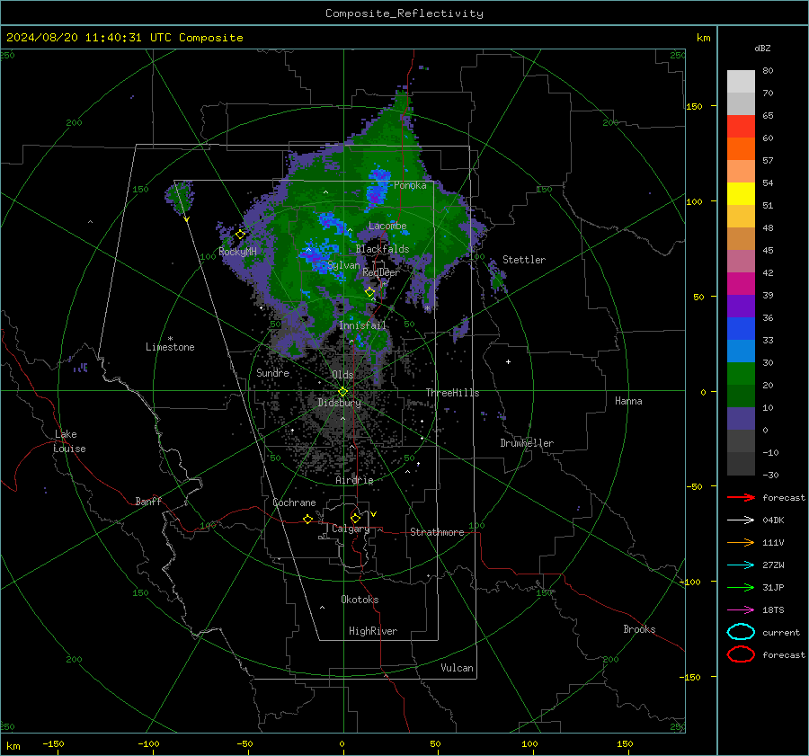
Task: Select light grey swatch between 80 and 70 dBZ
Action: 741,82
